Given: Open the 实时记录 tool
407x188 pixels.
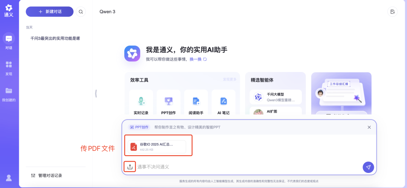Looking at the screenshot, I should click(141, 102).
